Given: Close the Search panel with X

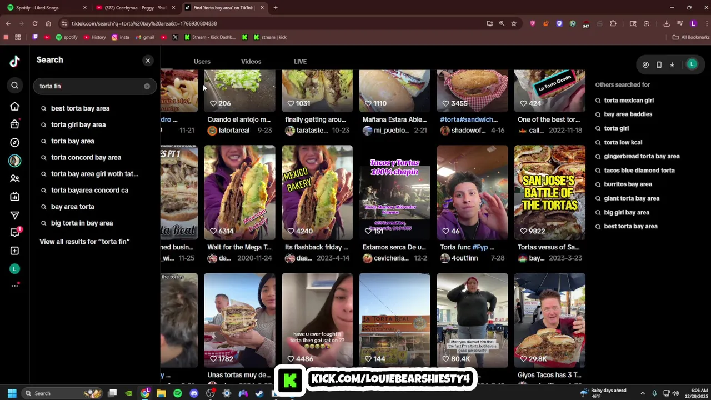Looking at the screenshot, I should (147, 61).
